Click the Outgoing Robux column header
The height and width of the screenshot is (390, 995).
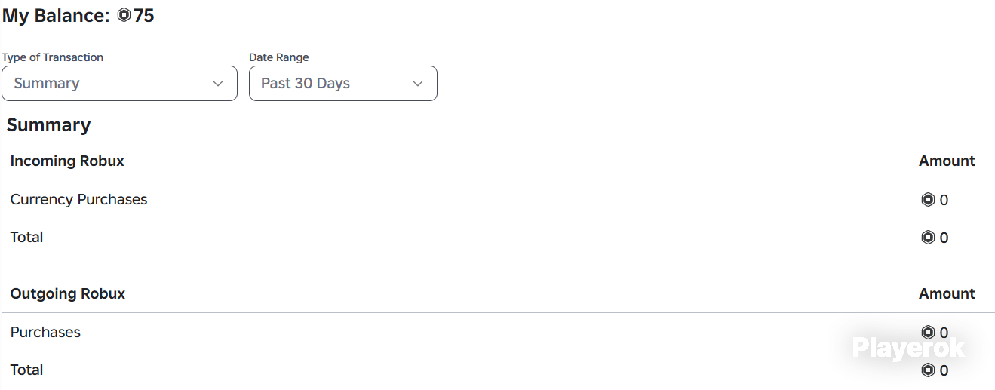click(68, 293)
